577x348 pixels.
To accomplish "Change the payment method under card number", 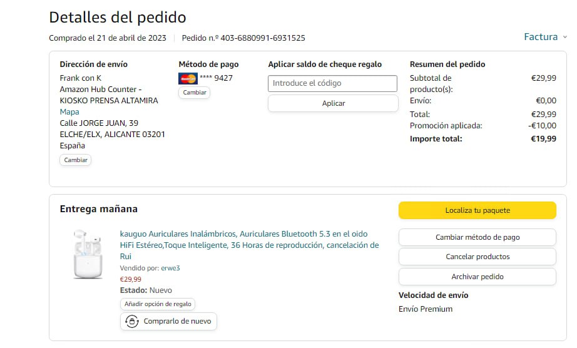I will 194,93.
